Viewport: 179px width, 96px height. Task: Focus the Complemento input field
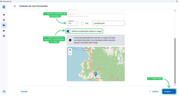pos(108,23)
